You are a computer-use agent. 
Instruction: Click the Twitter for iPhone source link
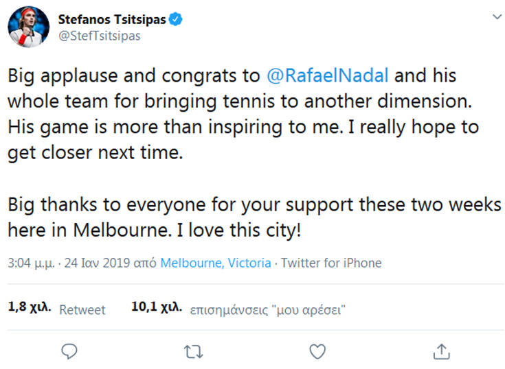click(x=331, y=263)
